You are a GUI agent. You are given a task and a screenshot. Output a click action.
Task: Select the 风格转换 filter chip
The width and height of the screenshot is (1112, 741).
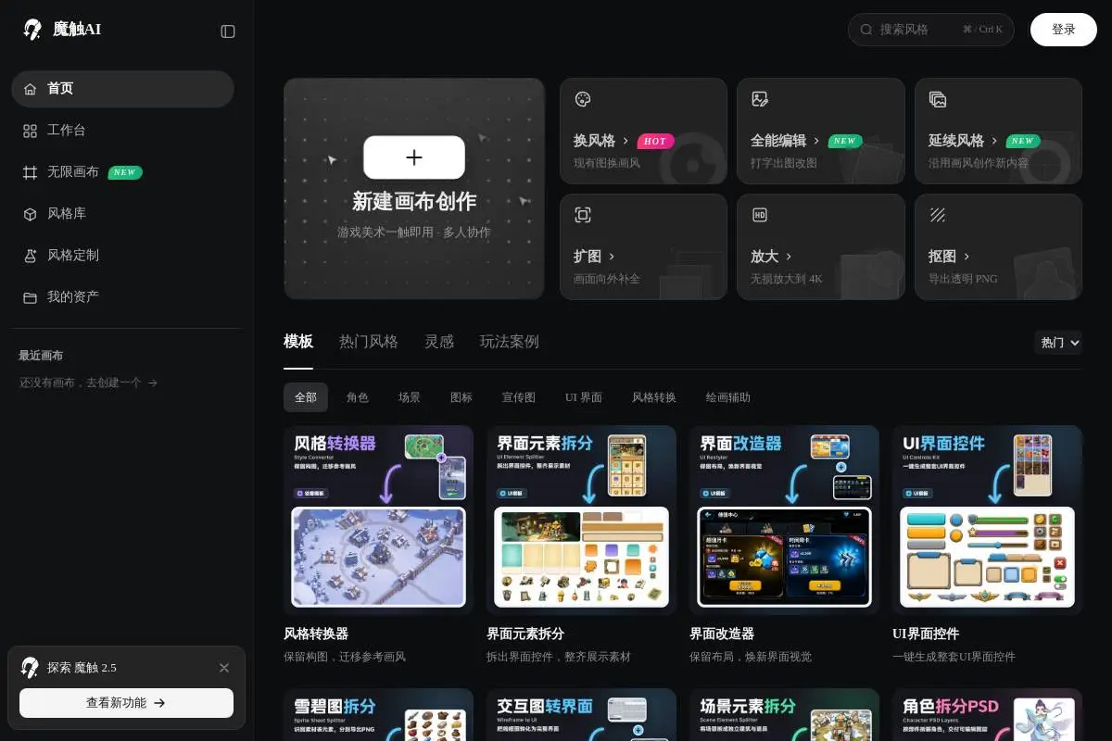(x=654, y=397)
